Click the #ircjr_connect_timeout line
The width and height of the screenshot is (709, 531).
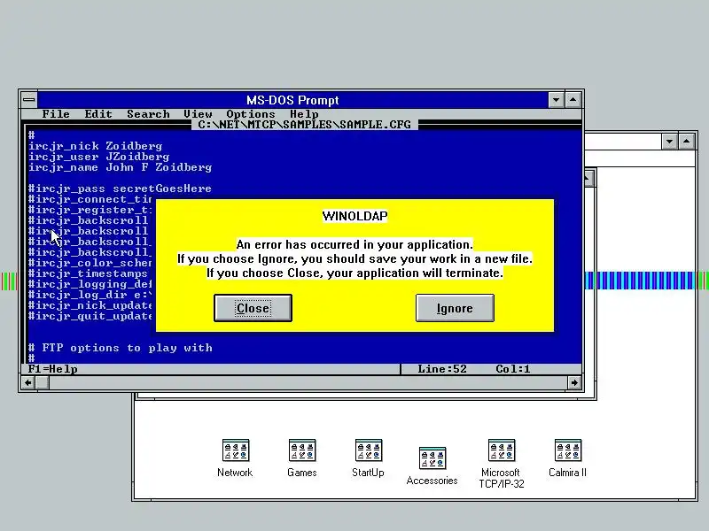coord(90,200)
